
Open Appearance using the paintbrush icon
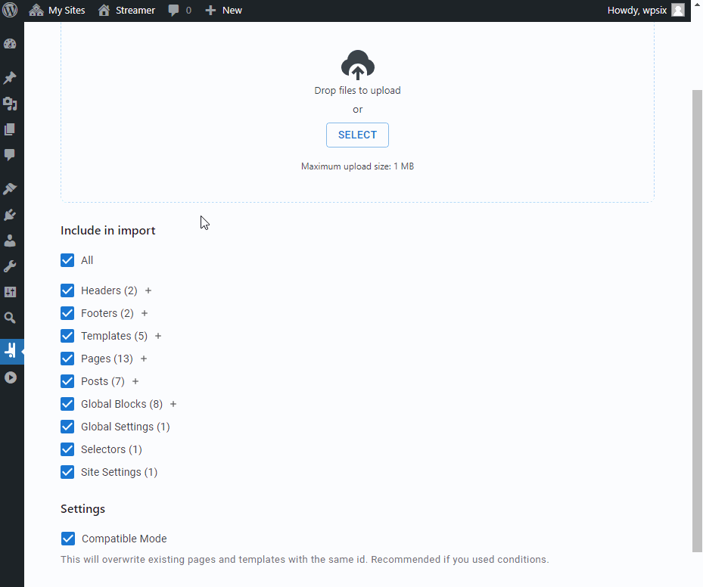click(11, 188)
